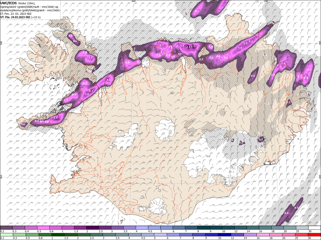
Task: Click the red swatch ending the rain legend
Action: (314, 235)
